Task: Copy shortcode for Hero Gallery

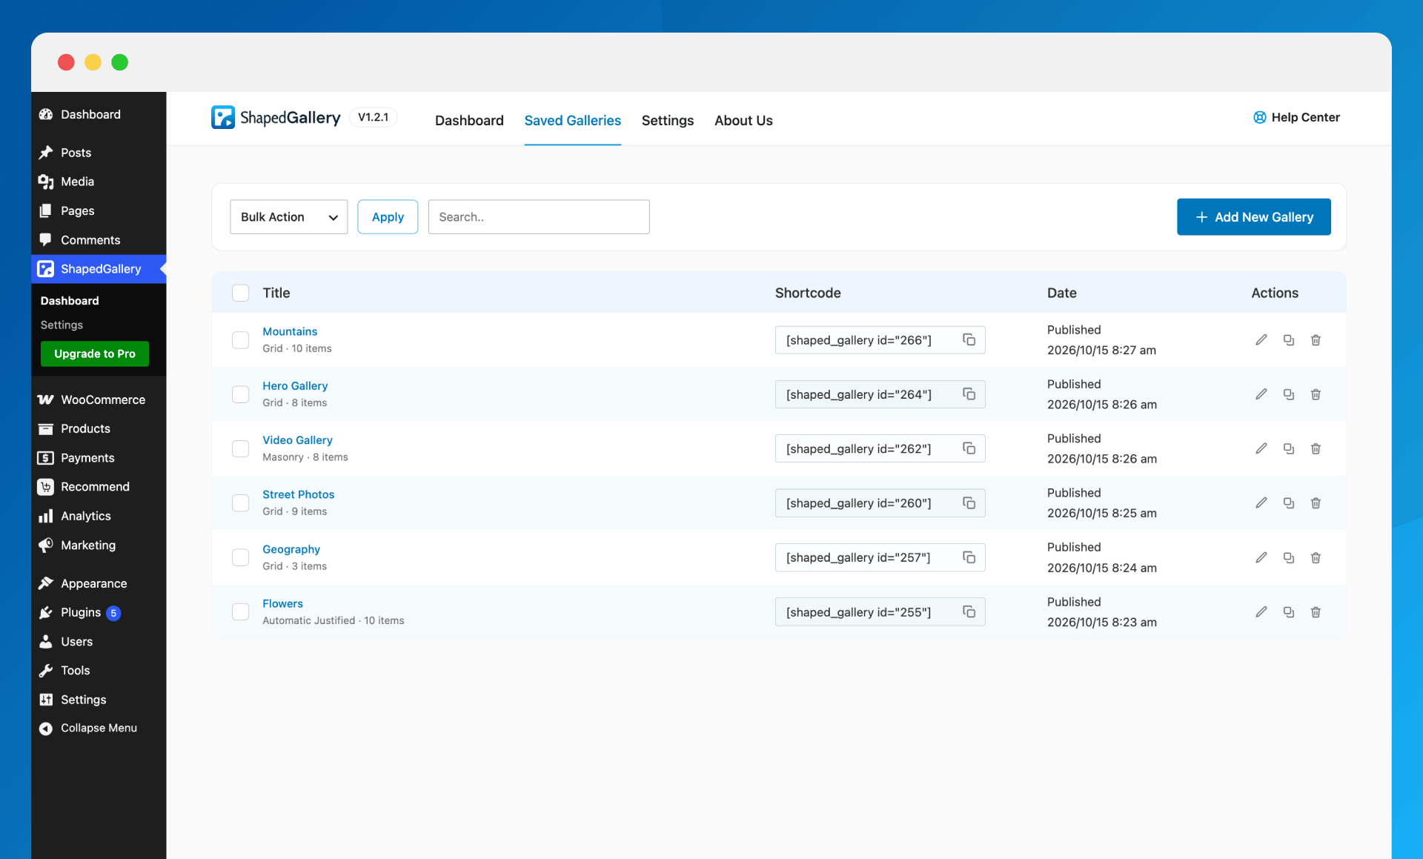Action: [x=969, y=394]
